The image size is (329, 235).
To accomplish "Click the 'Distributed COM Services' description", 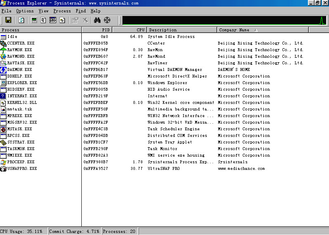I will (178, 135).
